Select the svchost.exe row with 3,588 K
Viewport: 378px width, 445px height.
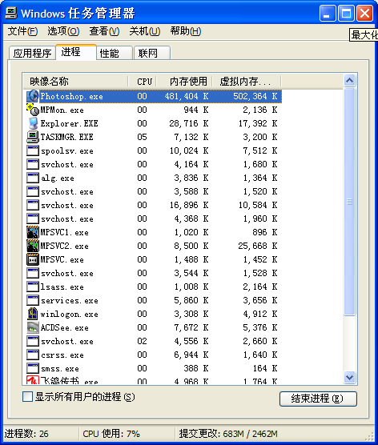(152, 191)
